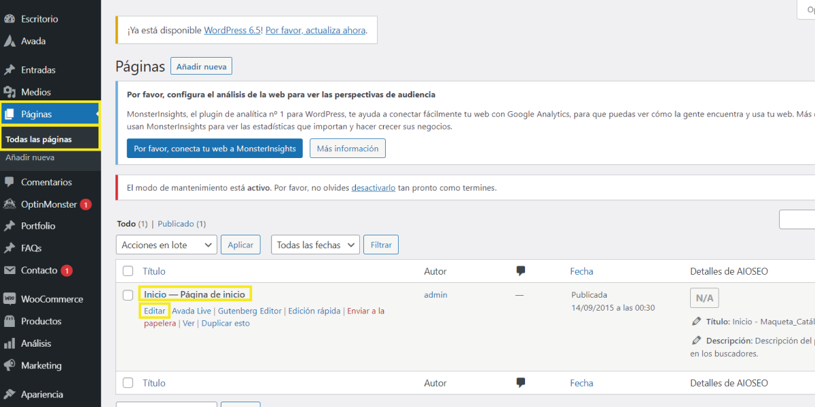The image size is (815, 407).
Task: Click the search input field above the table
Action: (x=798, y=220)
